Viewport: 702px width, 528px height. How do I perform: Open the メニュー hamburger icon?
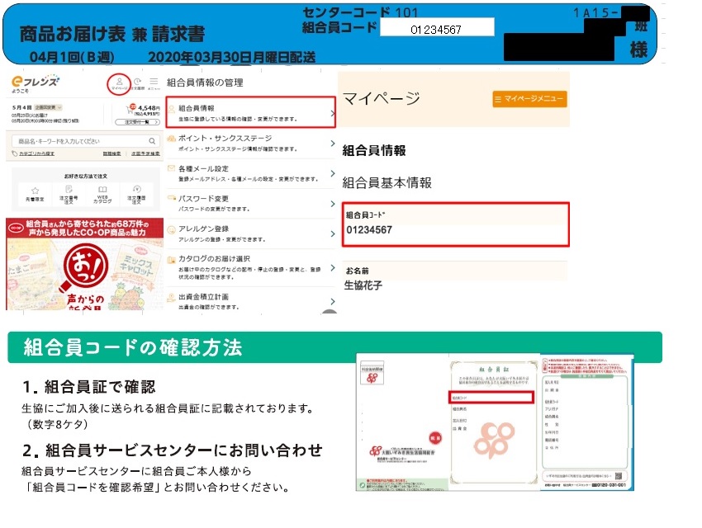pyautogui.click(x=154, y=80)
